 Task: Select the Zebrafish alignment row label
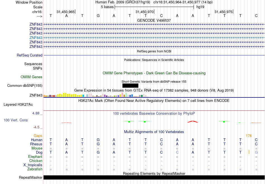coord(35,169)
